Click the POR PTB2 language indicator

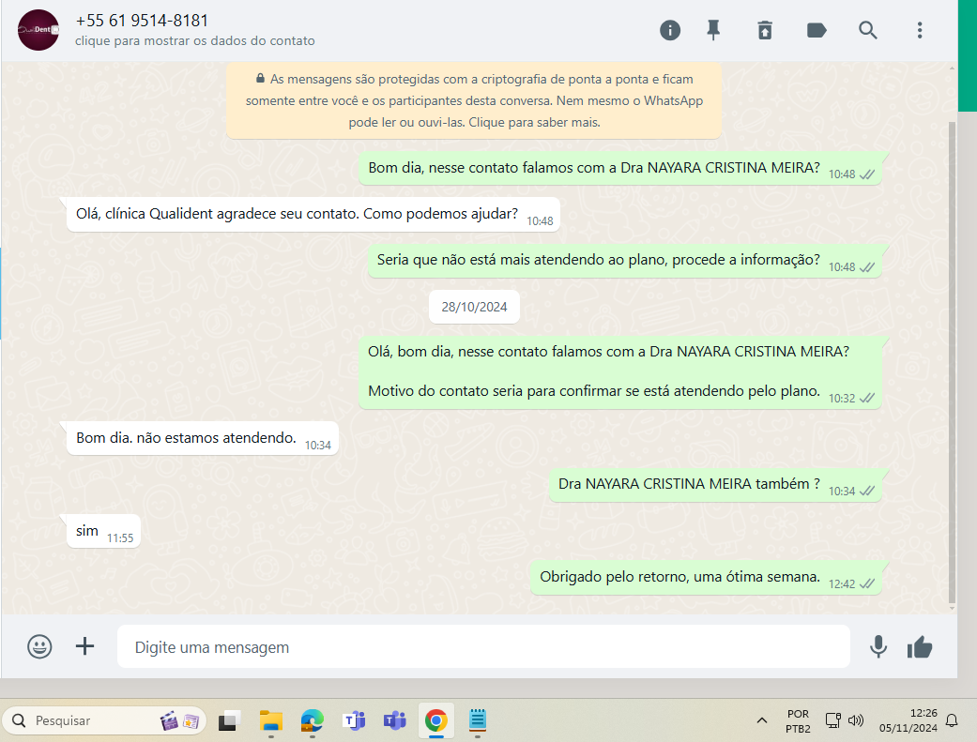click(798, 720)
